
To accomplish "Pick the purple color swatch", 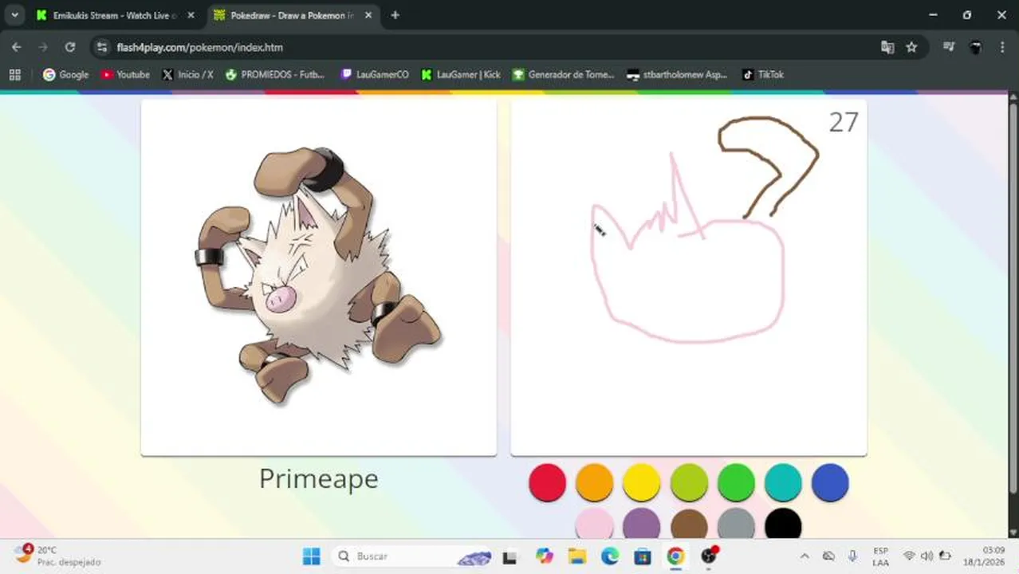I will [641, 524].
